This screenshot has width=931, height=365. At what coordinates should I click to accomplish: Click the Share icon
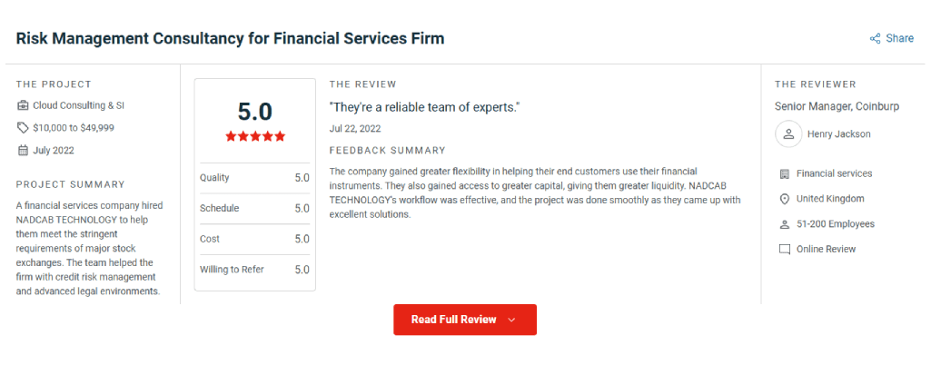(875, 38)
